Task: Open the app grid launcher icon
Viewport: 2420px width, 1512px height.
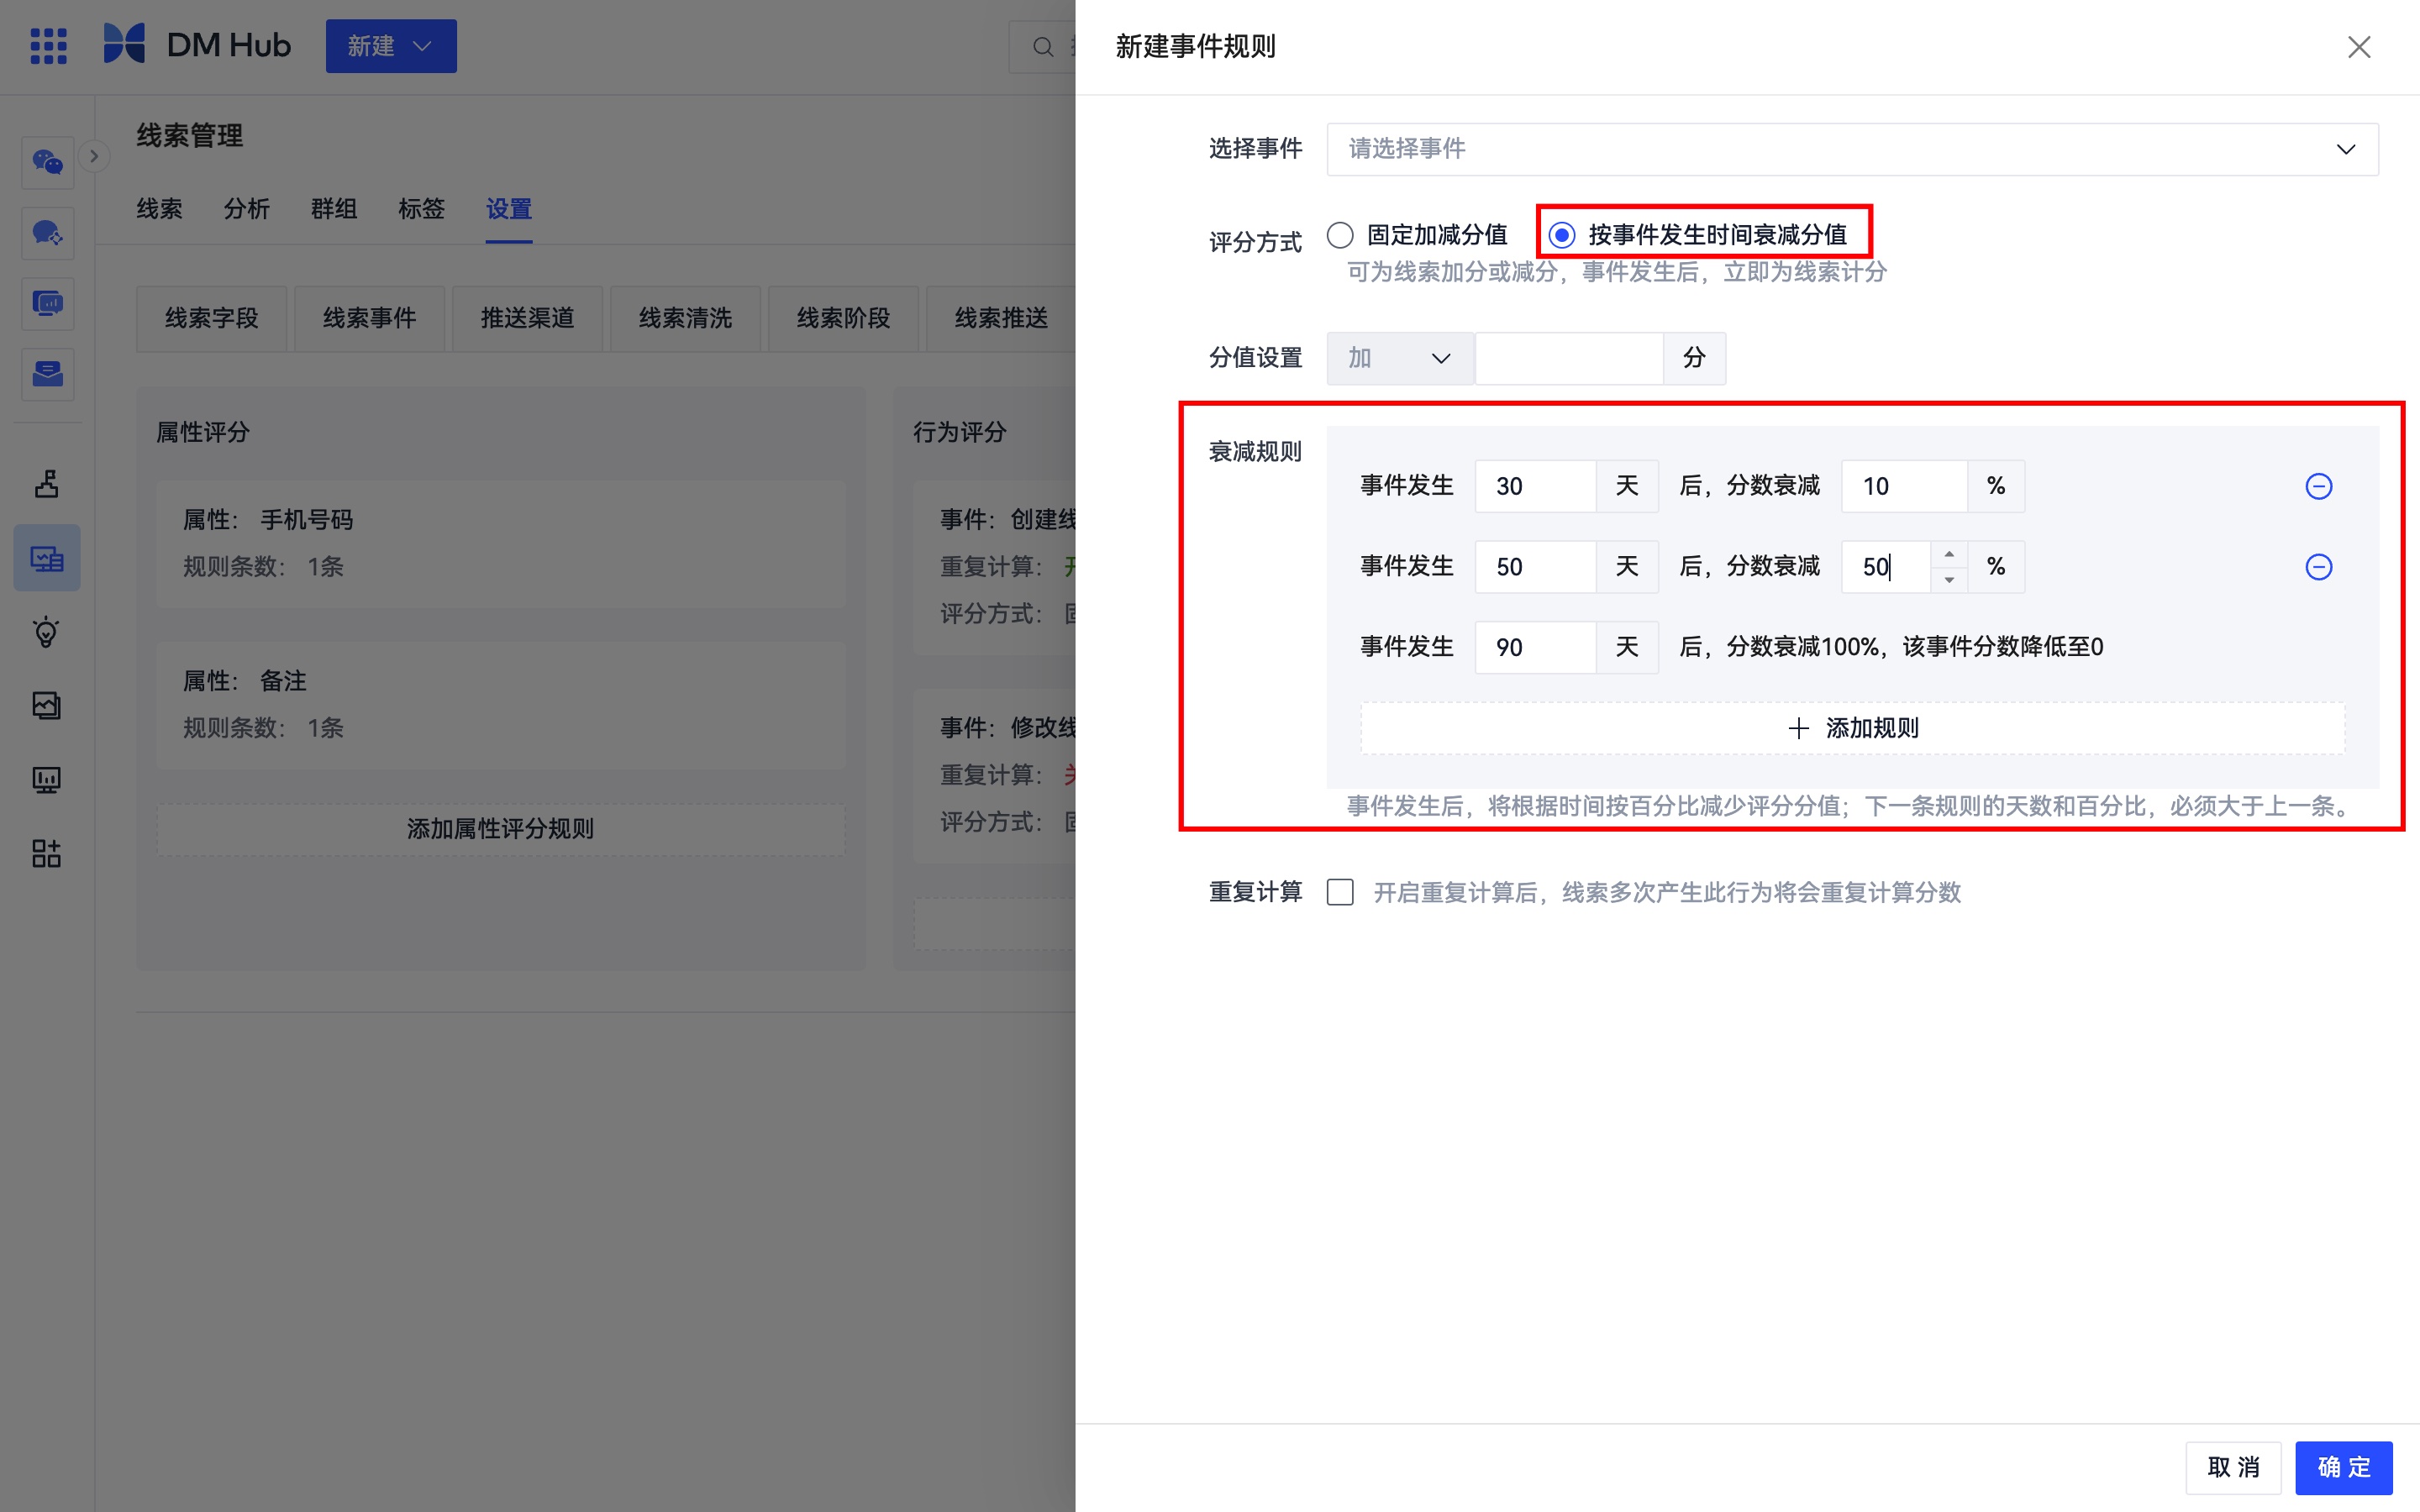Action: coord(48,46)
